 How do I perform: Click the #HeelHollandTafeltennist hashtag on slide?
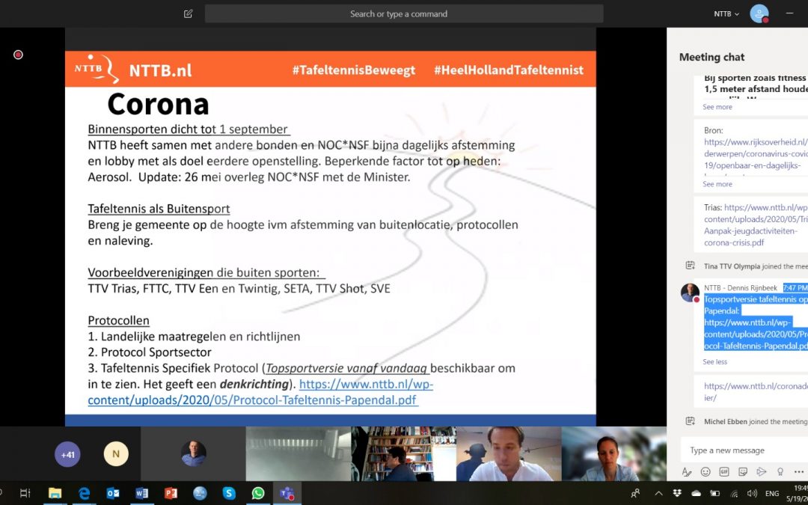point(509,70)
